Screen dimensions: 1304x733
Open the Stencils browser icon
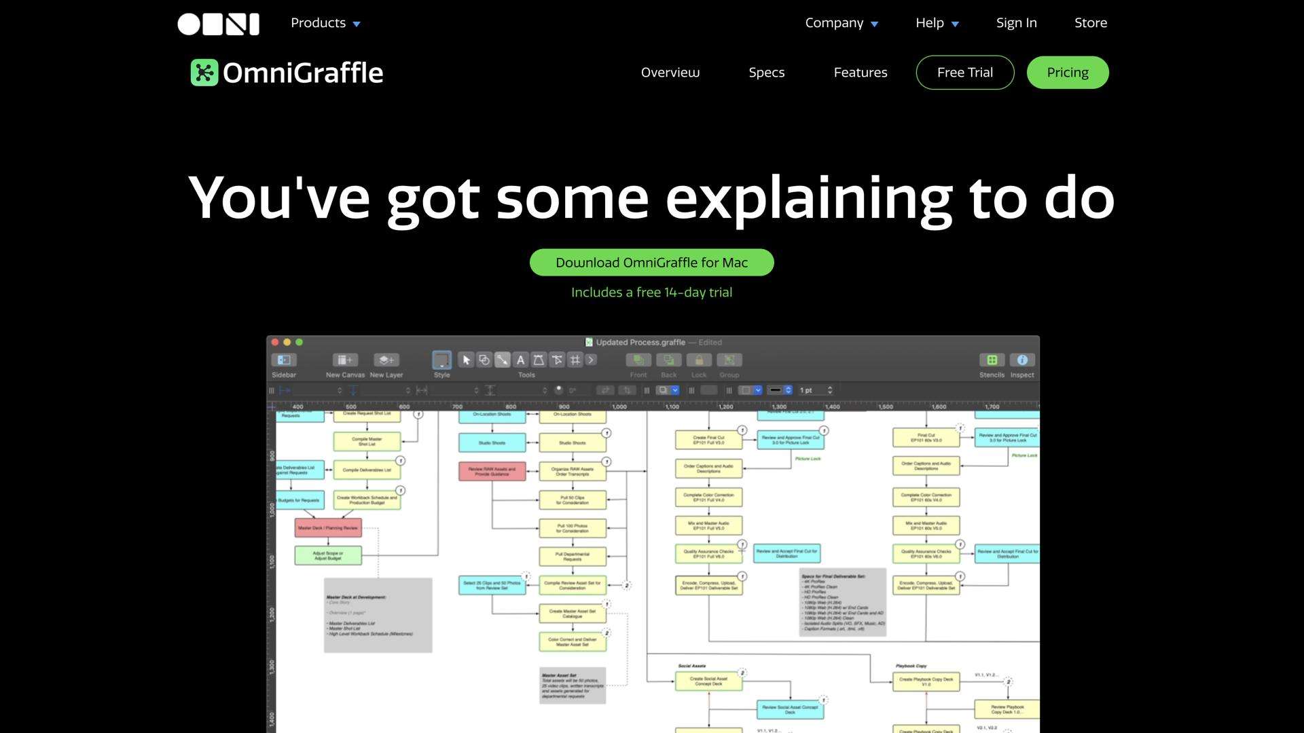point(992,360)
